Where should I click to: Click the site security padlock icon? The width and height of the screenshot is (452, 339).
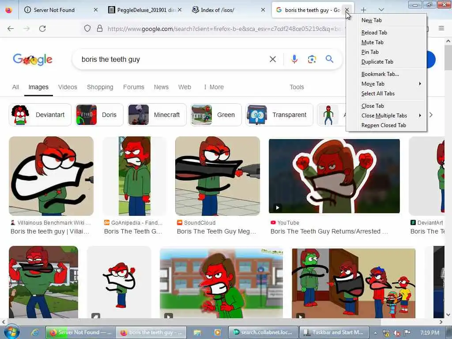tap(100, 29)
